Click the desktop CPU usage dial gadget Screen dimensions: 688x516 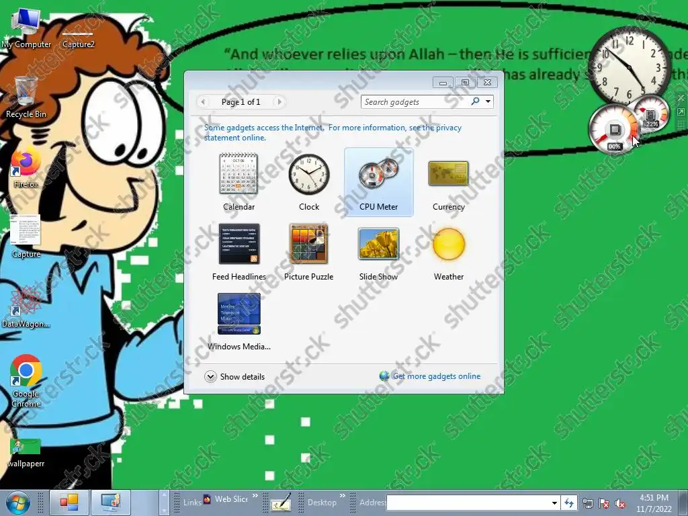613,130
